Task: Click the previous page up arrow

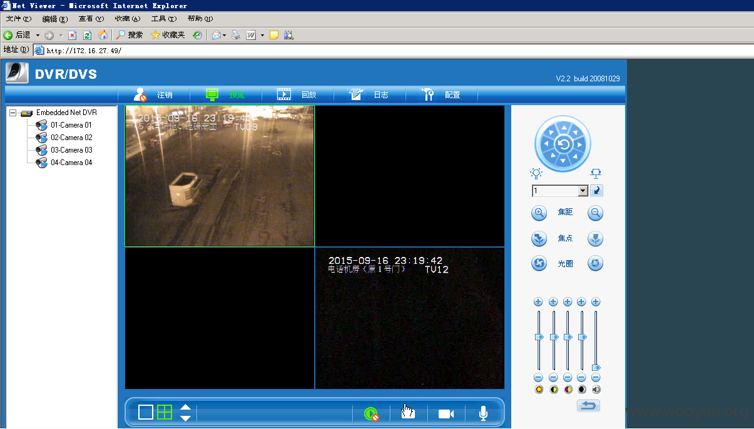Action: (x=185, y=407)
